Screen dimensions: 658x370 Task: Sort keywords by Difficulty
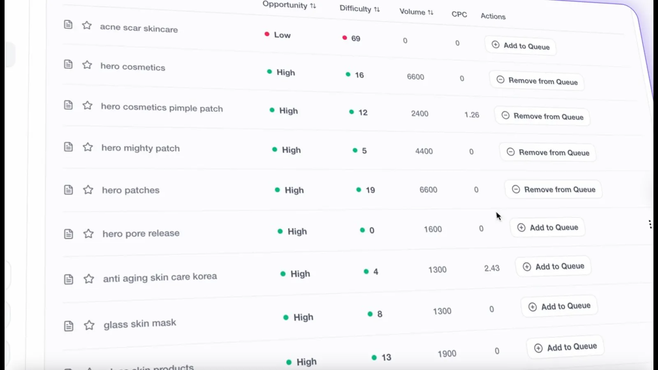[x=359, y=9]
